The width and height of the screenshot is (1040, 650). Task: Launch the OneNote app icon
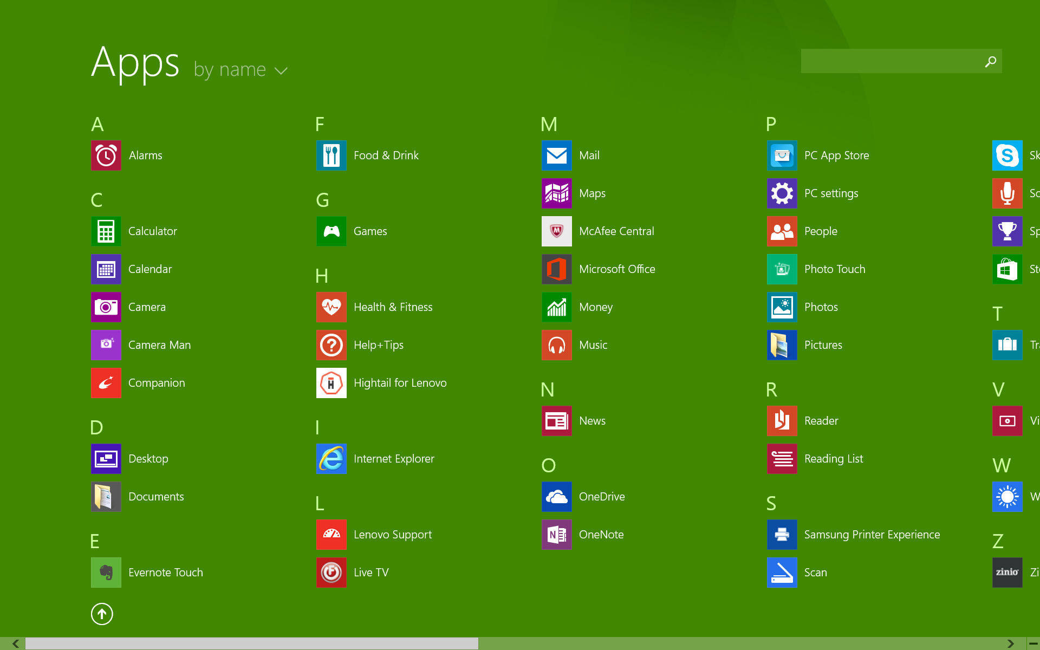pos(556,535)
